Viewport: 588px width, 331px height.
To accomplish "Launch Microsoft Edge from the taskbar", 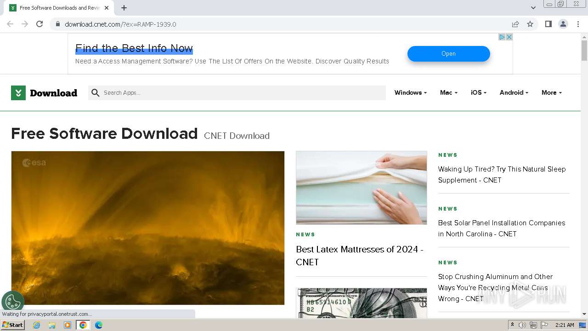I will [x=99, y=325].
